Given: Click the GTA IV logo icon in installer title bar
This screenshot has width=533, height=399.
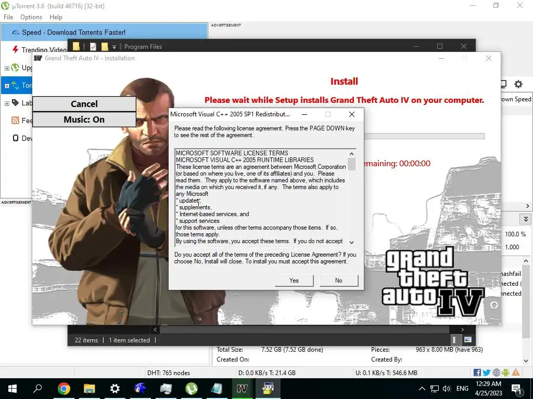Looking at the screenshot, I should click(38, 58).
